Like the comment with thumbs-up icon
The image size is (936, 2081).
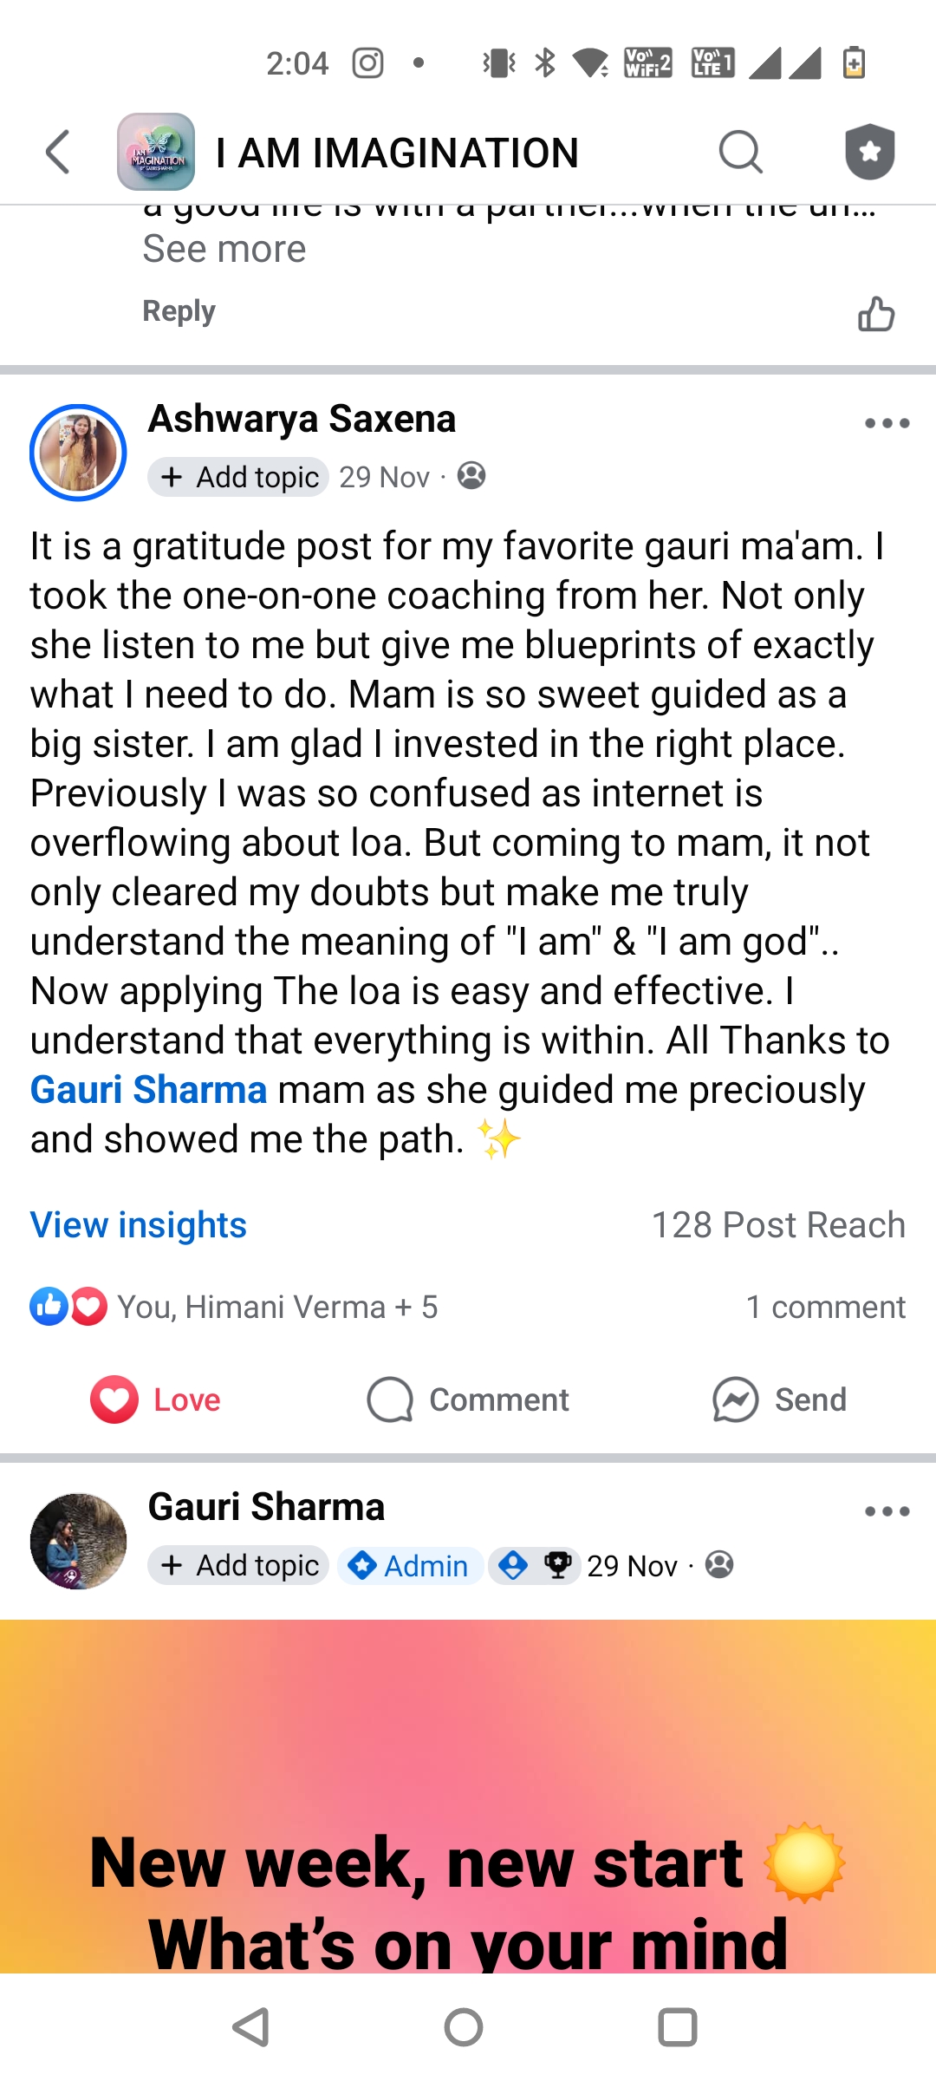[875, 314]
